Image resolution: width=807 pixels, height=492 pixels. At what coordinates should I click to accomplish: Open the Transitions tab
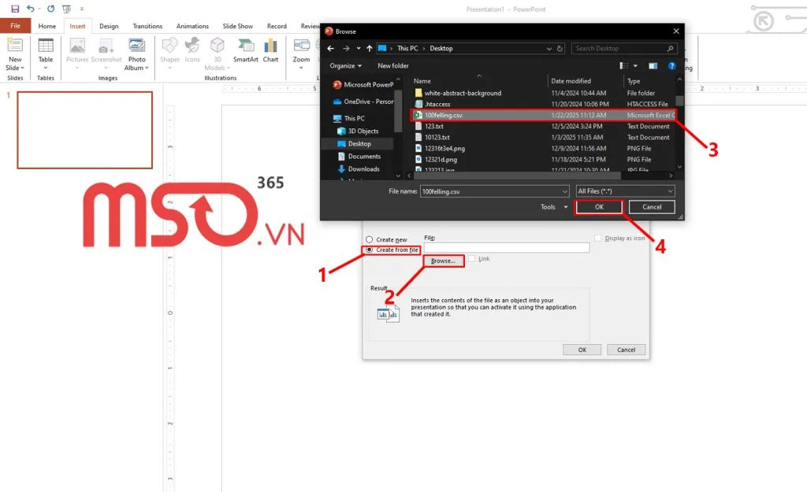click(147, 25)
